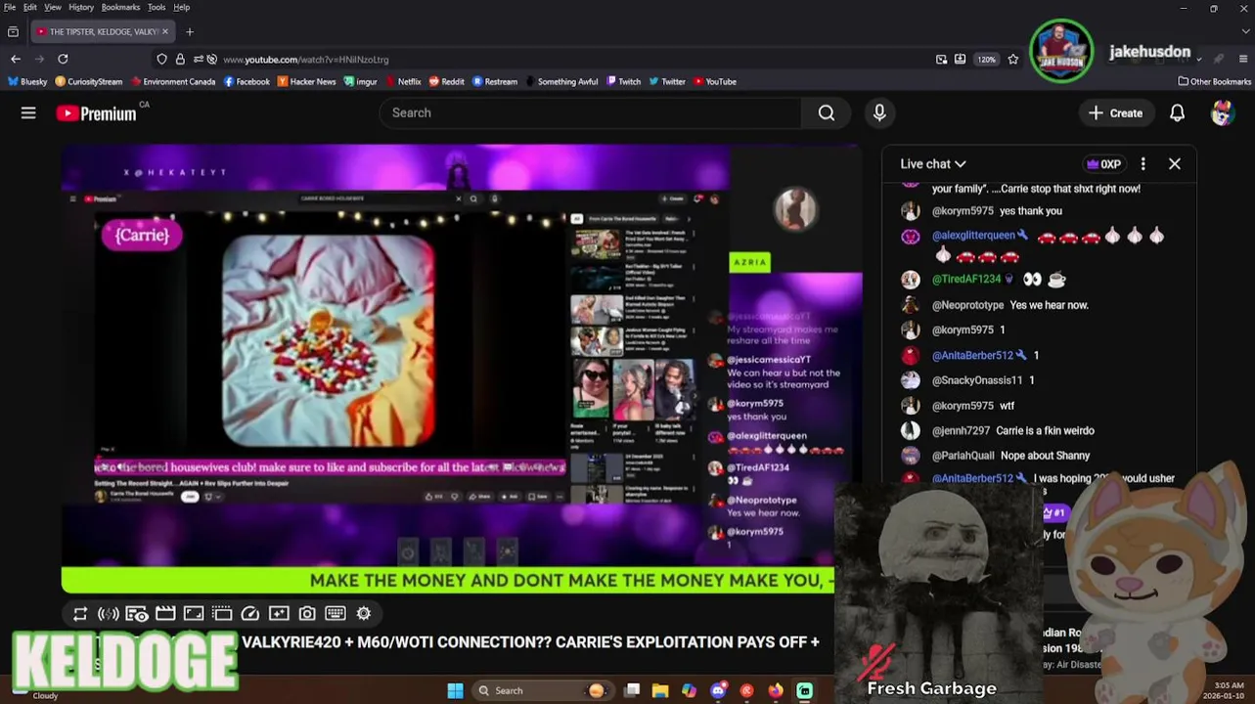
Task: Click the site padlock icon
Action: pos(180,60)
